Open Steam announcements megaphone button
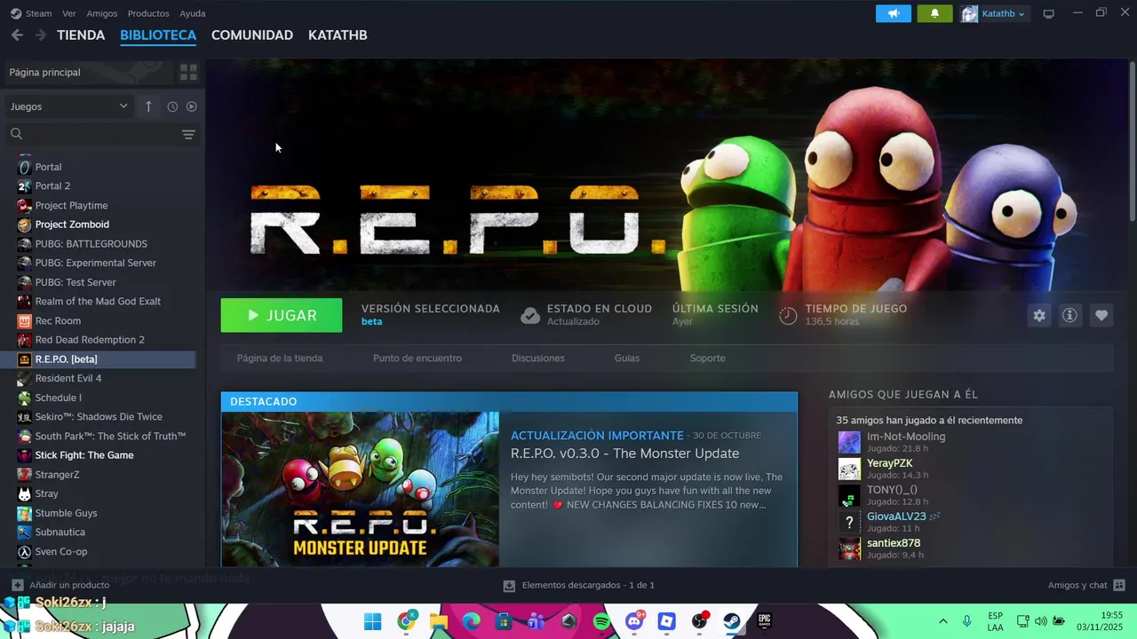1137x639 pixels. coord(894,13)
